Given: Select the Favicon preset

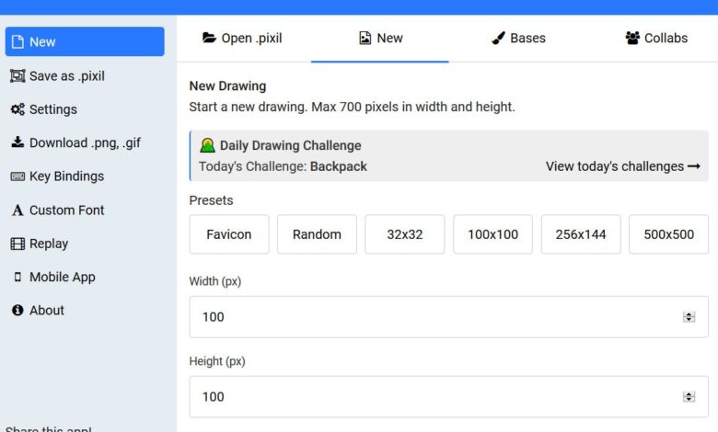Looking at the screenshot, I should point(229,234).
